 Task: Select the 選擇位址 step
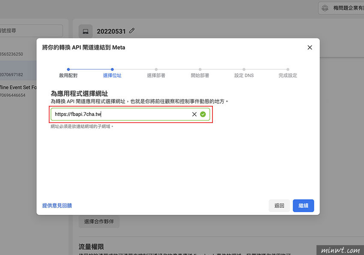[112, 75]
